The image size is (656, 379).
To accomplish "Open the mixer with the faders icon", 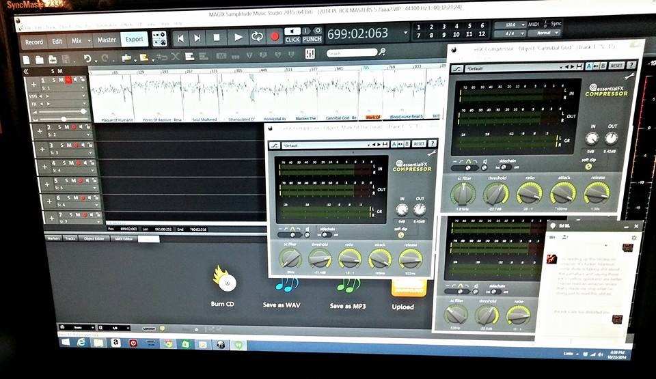I will click(x=310, y=54).
